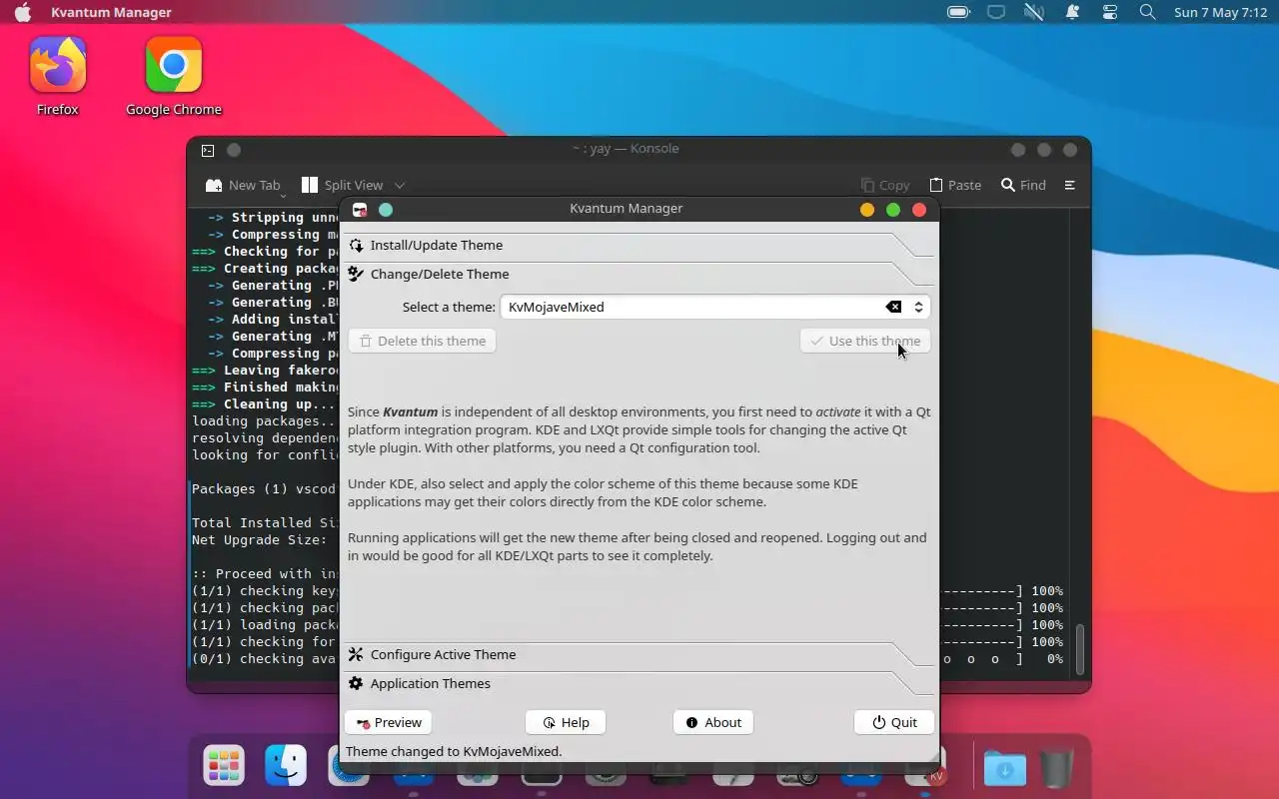1279x799 pixels.
Task: Open the Konsole hamburger menu
Action: 1070,185
